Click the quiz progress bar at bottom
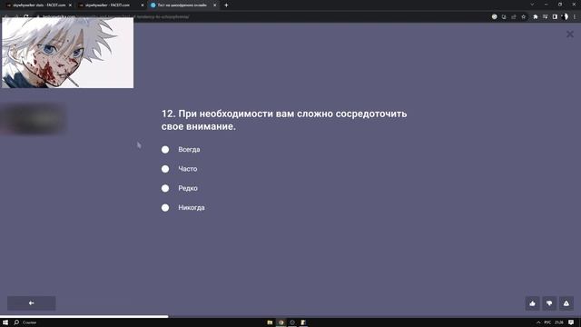 coord(290,316)
